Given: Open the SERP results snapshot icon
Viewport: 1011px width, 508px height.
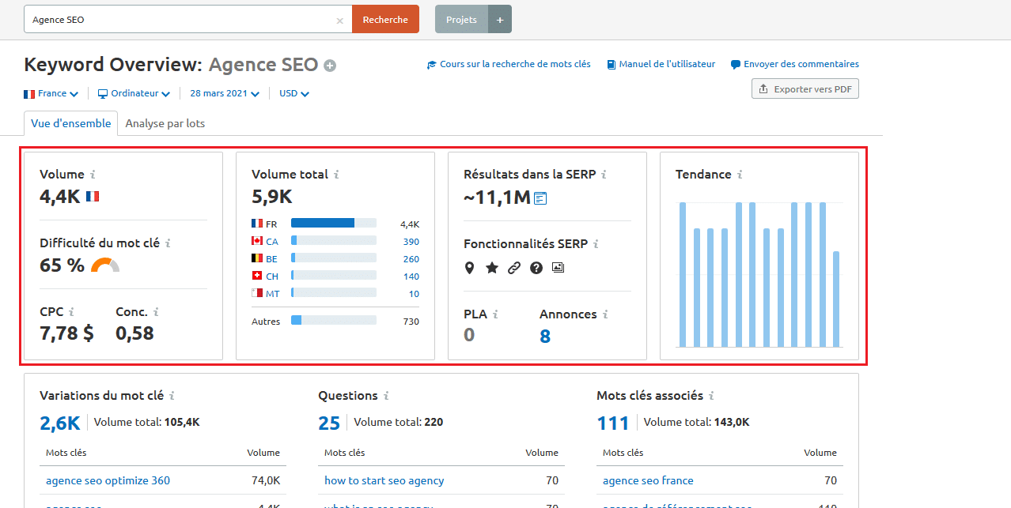Looking at the screenshot, I should [540, 198].
